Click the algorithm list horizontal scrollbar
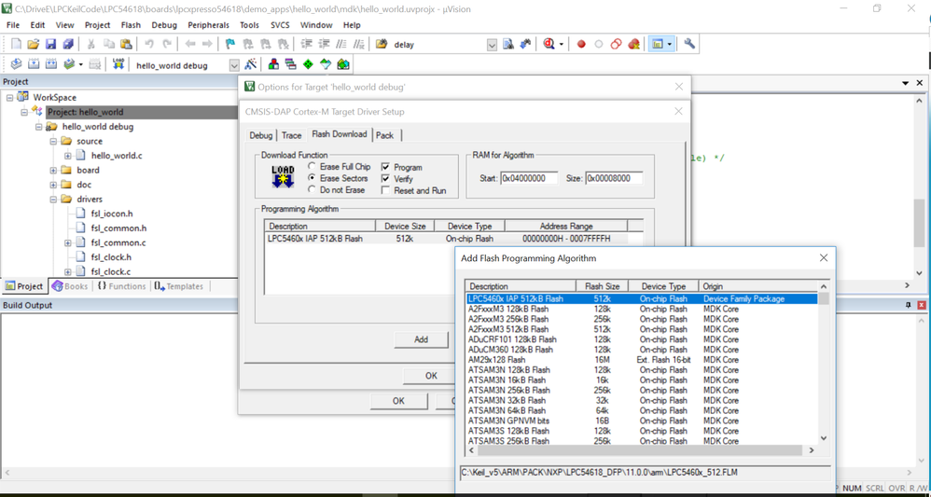The image size is (931, 497). pyautogui.click(x=642, y=450)
